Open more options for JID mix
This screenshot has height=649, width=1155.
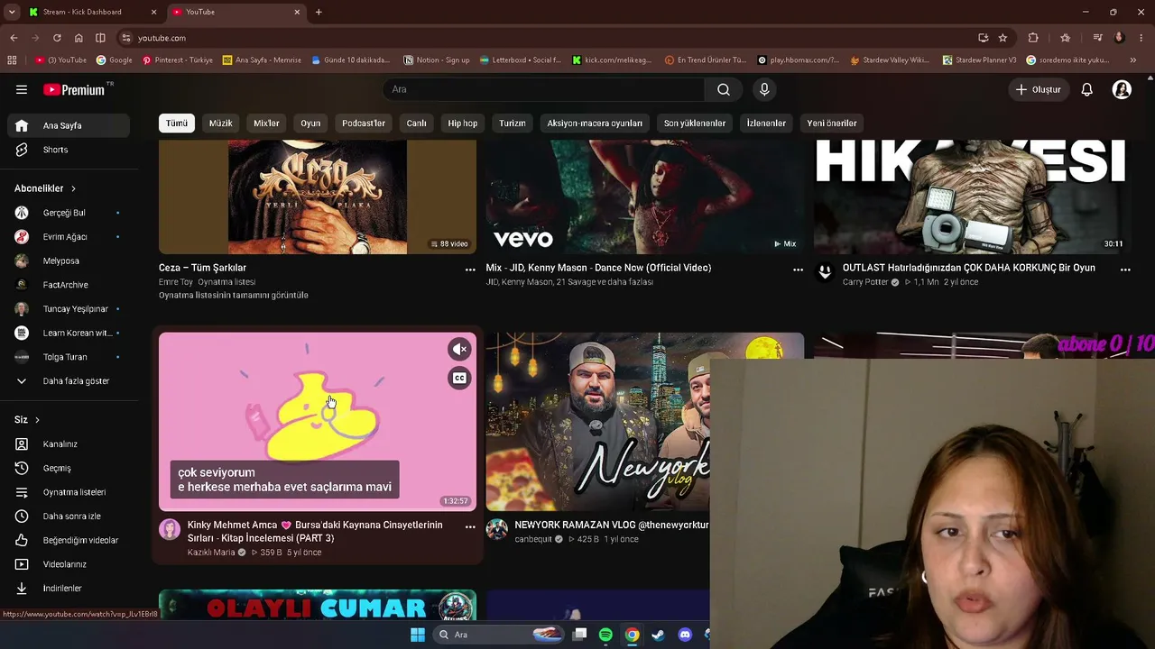coord(798,270)
